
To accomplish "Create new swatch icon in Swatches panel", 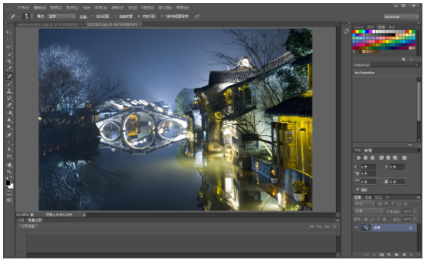I will [x=404, y=59].
